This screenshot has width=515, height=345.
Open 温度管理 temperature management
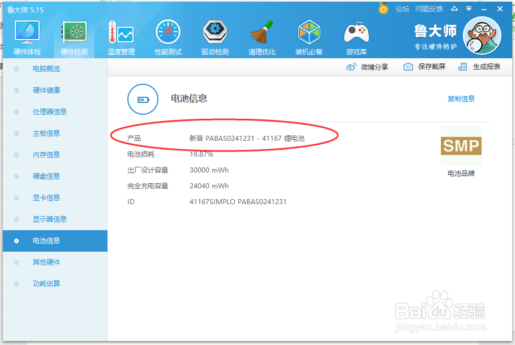pos(121,37)
